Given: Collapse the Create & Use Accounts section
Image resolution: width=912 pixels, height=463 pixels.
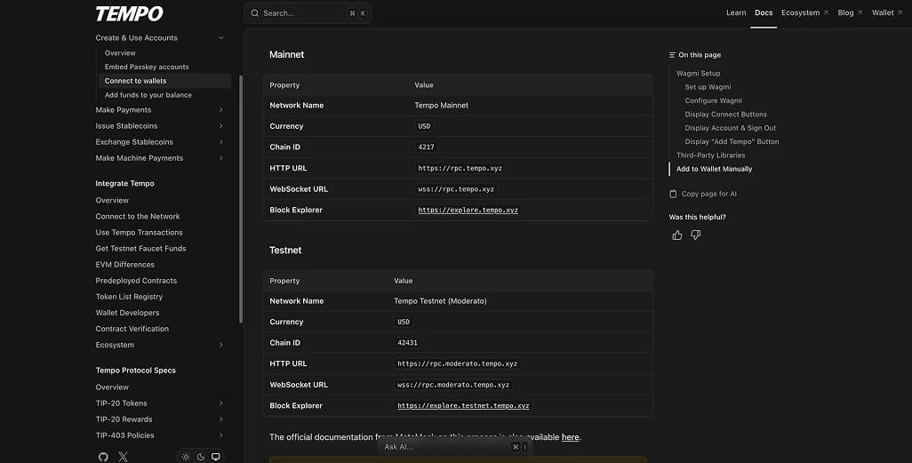Looking at the screenshot, I should (221, 38).
